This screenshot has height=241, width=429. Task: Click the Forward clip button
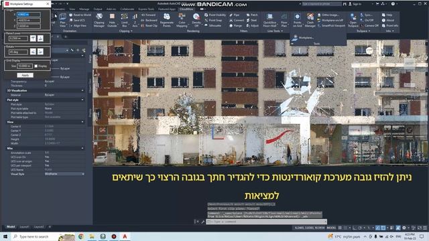coord(148,15)
